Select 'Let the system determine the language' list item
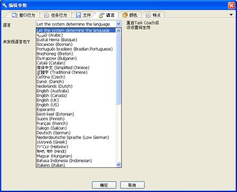This screenshot has height=192, width=237. pos(76,30)
